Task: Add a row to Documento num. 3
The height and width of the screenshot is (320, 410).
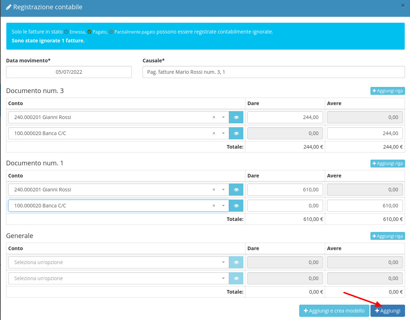Action: (388, 91)
